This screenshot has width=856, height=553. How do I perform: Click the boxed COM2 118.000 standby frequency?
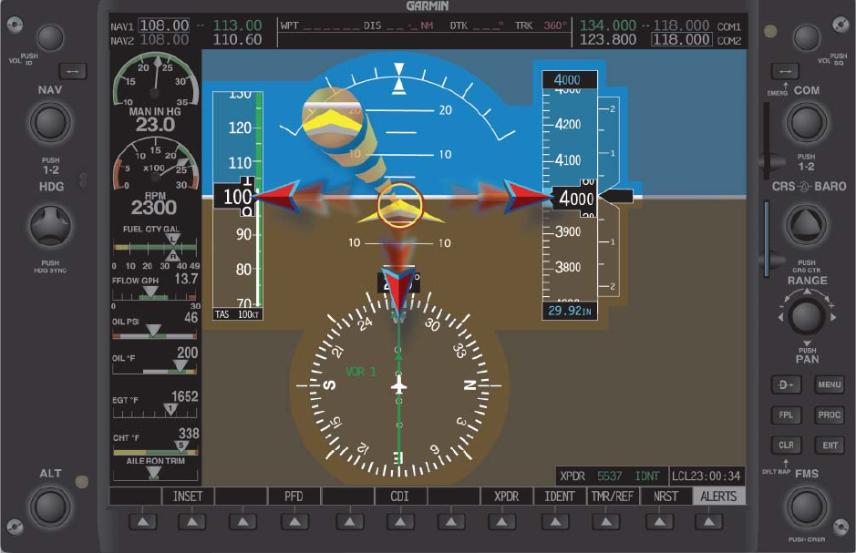tap(682, 40)
